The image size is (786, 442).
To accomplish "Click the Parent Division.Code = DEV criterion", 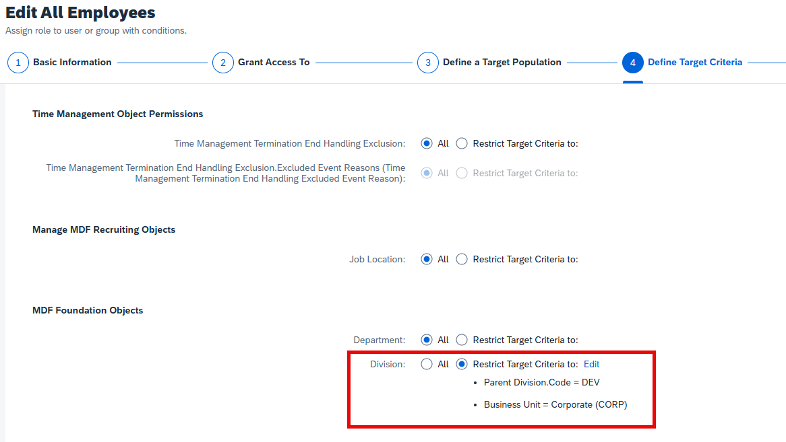I will (541, 383).
